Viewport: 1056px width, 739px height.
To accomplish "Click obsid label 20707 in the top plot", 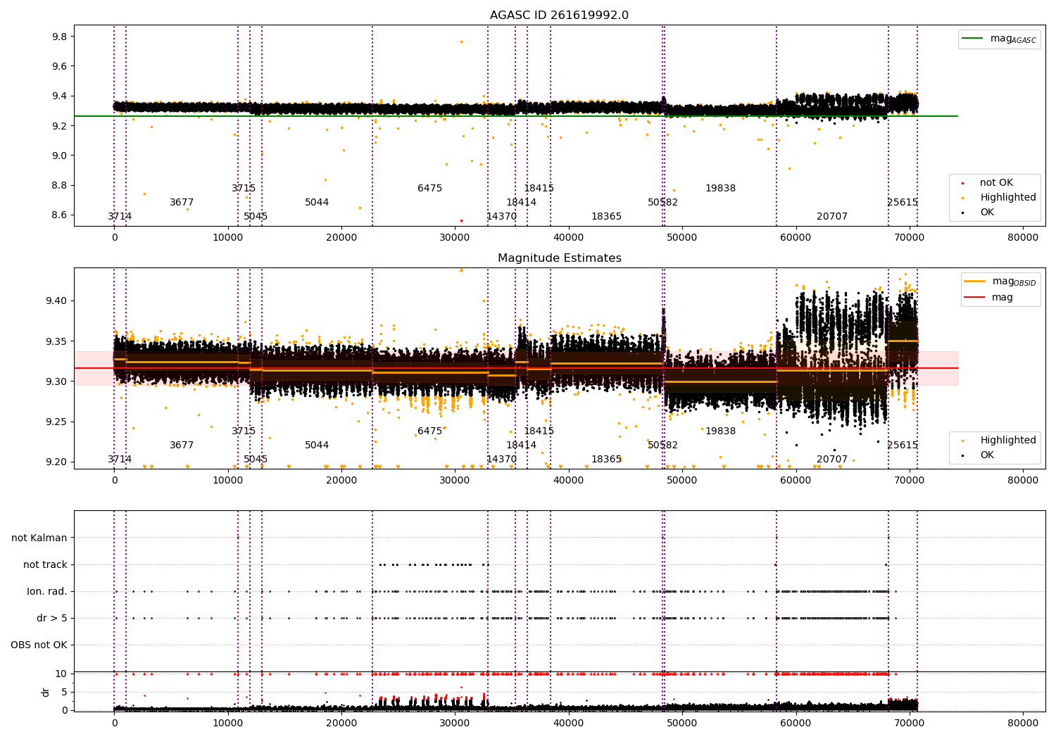I will tap(832, 217).
